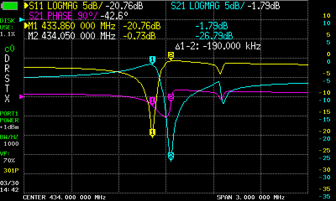Select magenta marker 1 on the phase trace
The width and height of the screenshot is (336, 201).
pos(152,100)
